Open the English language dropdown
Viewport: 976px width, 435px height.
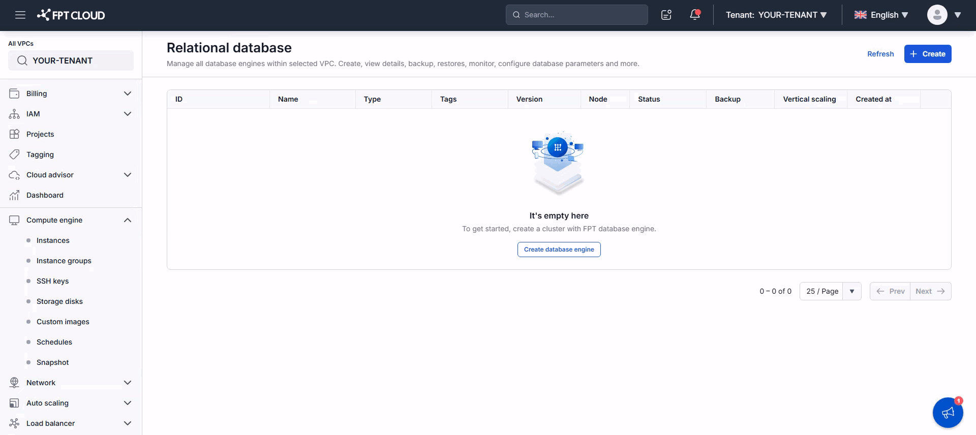point(881,15)
